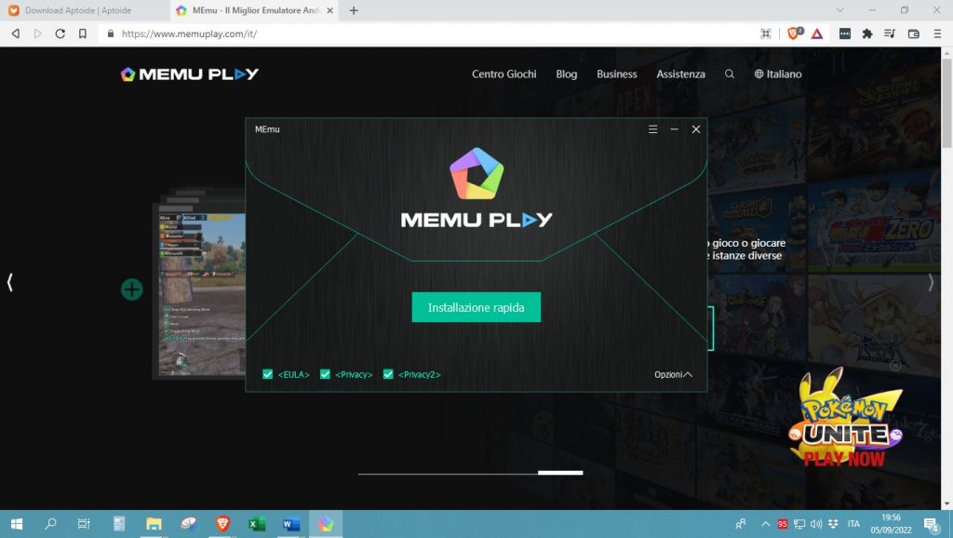
Task: Open the media playlist icon in toolbar
Action: pyautogui.click(x=890, y=34)
